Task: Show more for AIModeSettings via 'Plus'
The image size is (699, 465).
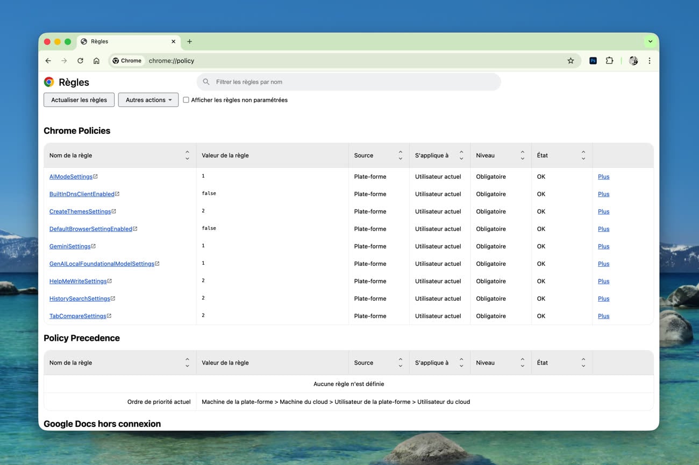Action: (603, 177)
